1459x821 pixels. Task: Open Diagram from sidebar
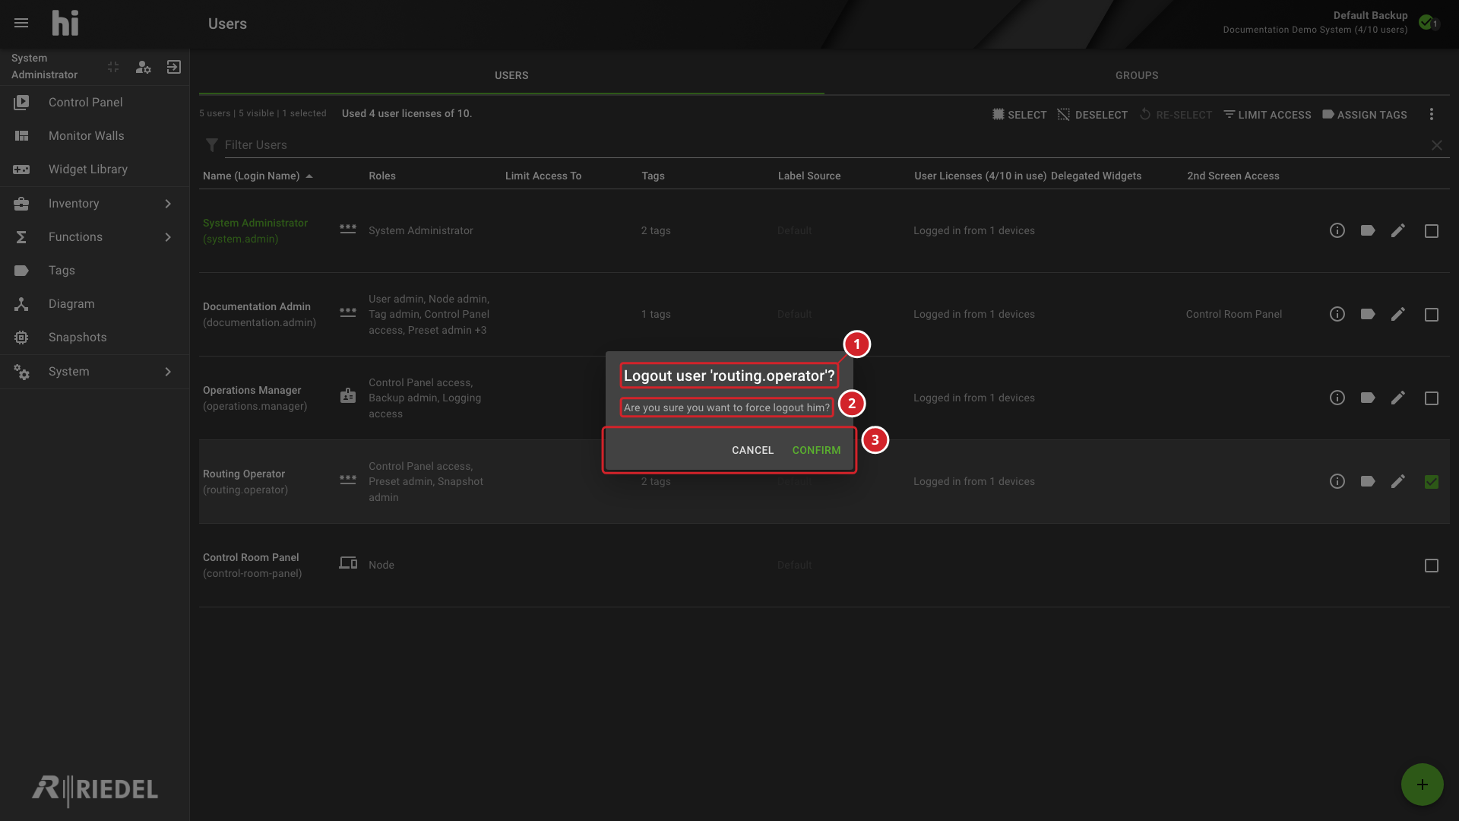(x=95, y=304)
